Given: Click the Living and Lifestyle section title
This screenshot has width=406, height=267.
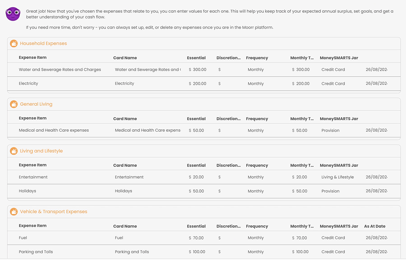Looking at the screenshot, I should pos(41,151).
